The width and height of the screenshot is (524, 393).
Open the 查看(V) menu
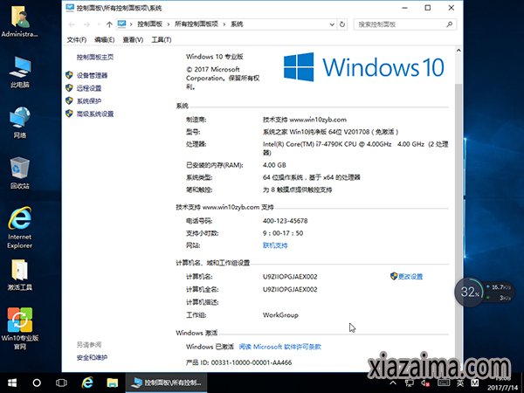[133, 40]
